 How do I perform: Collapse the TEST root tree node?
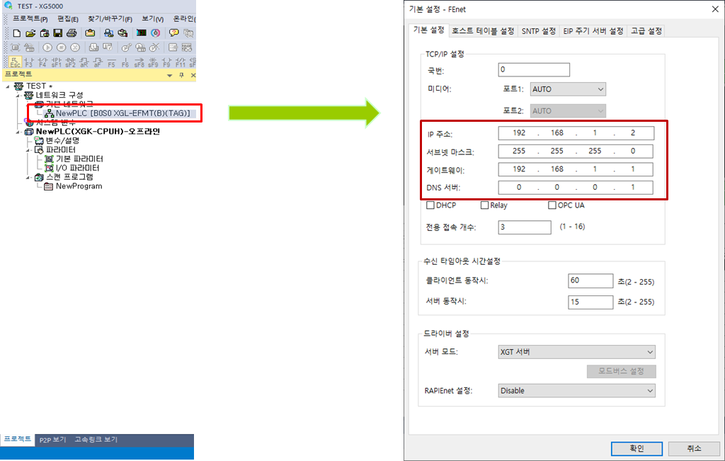[8, 86]
